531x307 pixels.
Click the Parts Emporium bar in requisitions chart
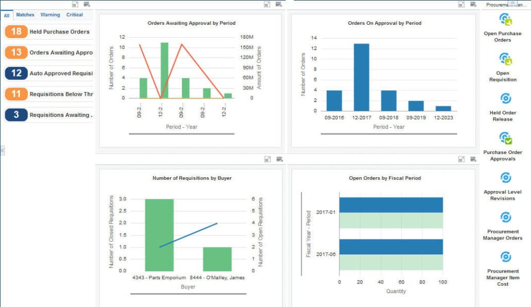tap(159, 235)
